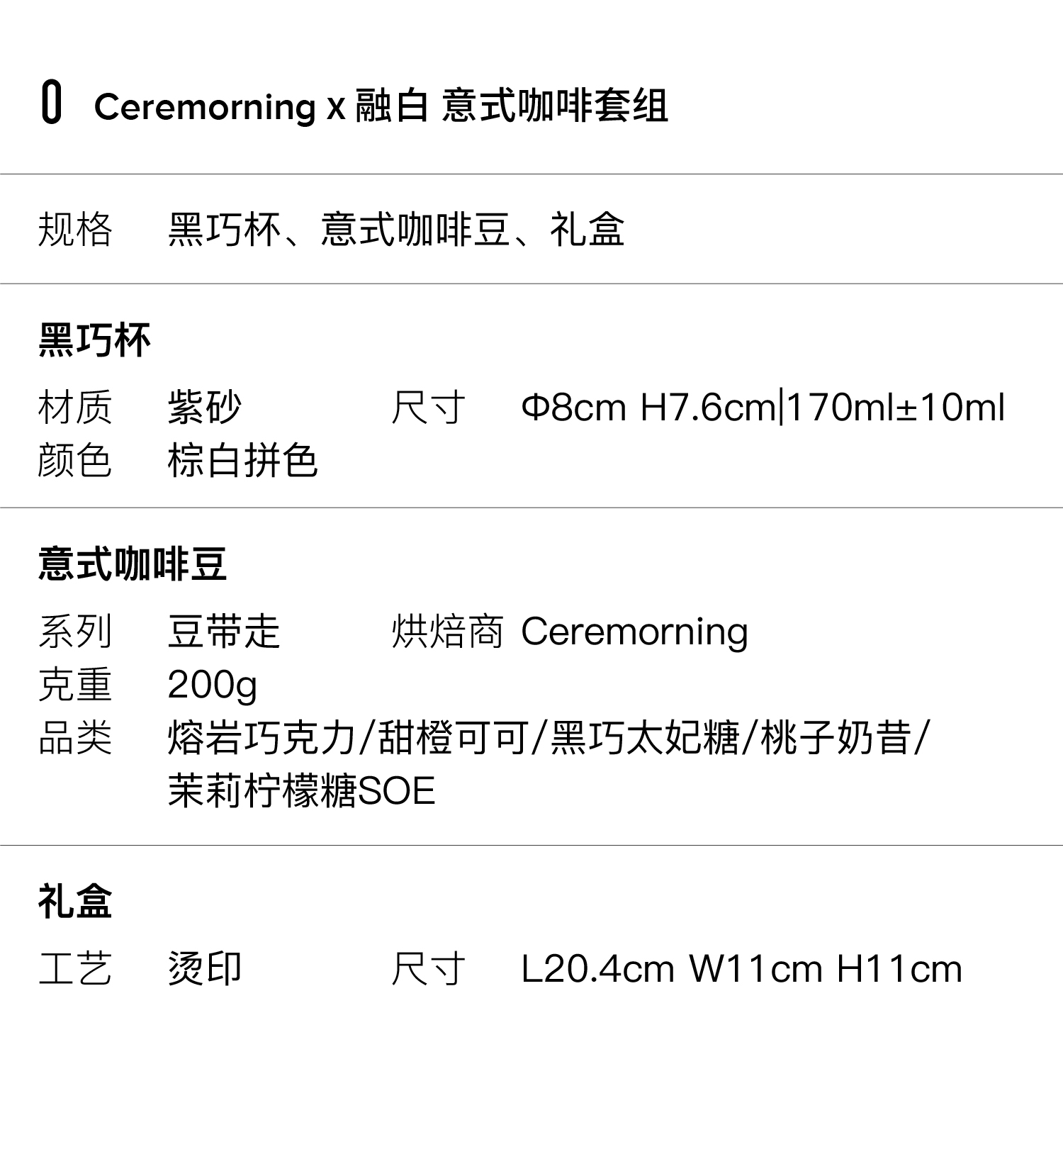Click the 紫砂 material value
This screenshot has height=1154, width=1063.
(x=204, y=408)
